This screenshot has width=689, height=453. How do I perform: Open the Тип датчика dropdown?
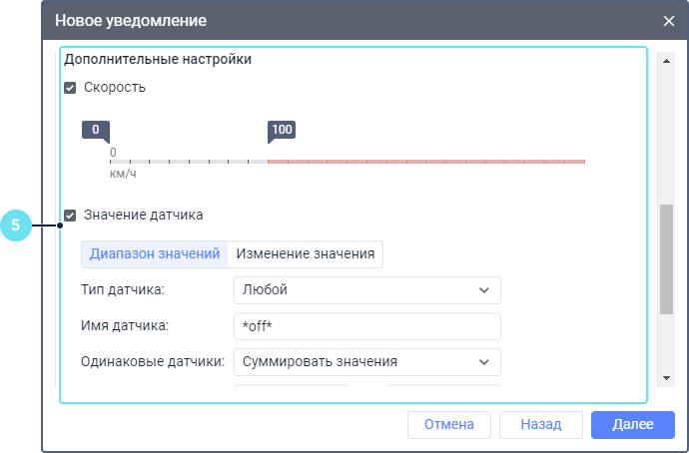[x=365, y=290]
